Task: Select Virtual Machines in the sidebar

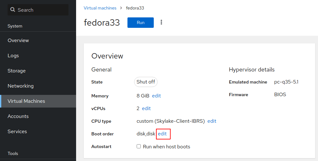Action: point(38,101)
